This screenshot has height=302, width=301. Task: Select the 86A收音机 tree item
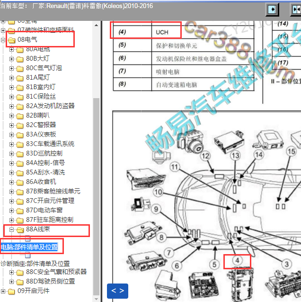click(41, 182)
